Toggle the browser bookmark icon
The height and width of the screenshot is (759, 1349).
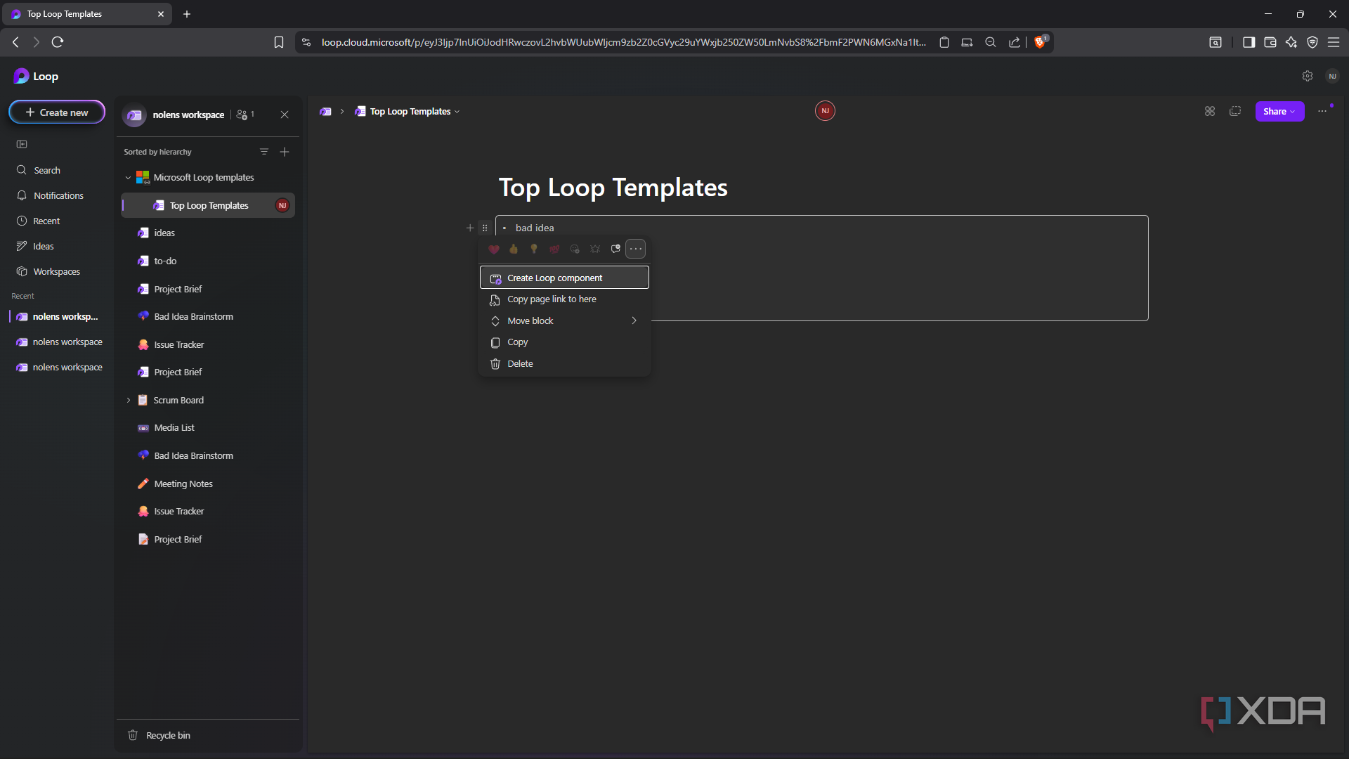tap(279, 42)
